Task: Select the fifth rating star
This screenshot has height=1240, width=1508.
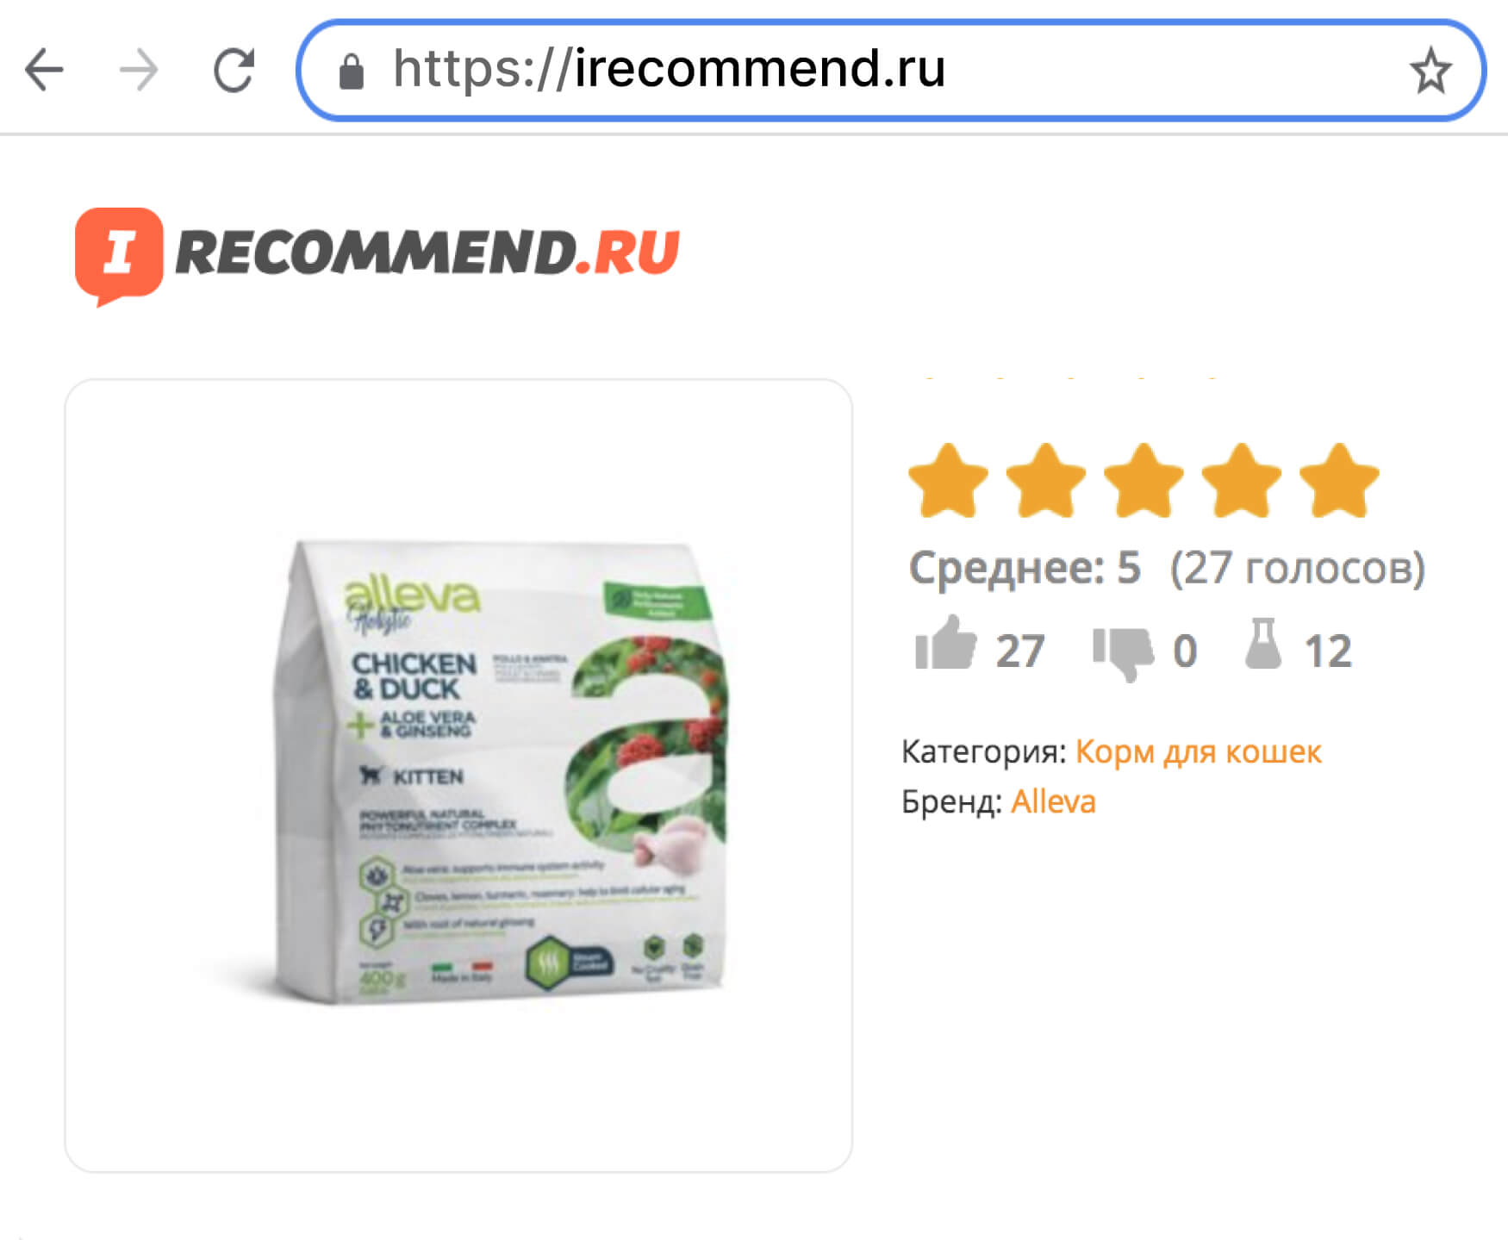Action: point(1339,481)
